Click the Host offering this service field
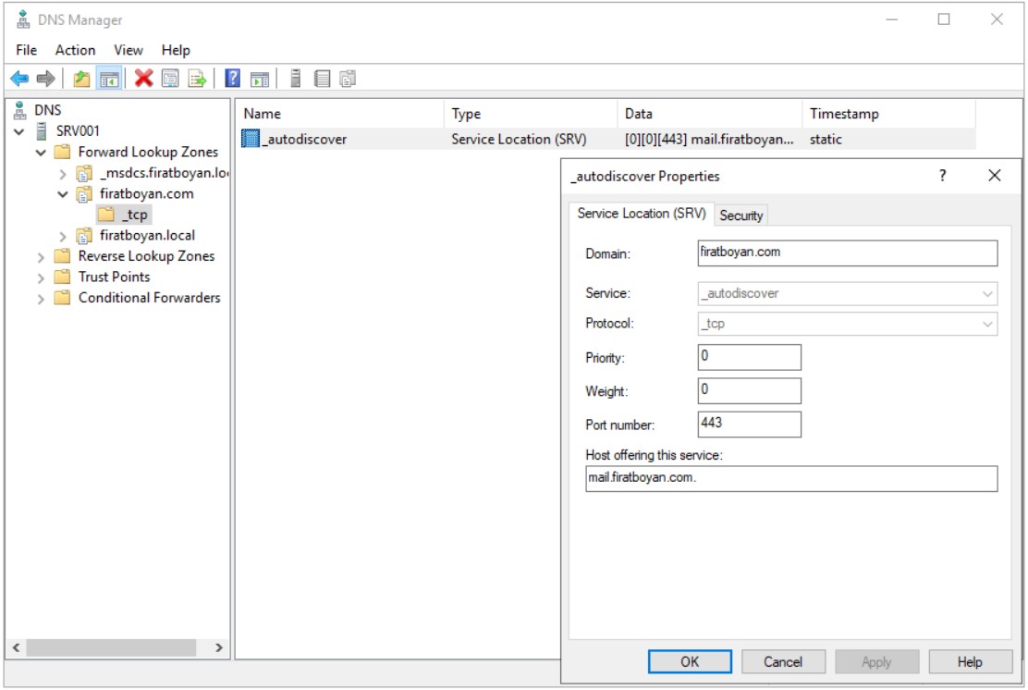Screen dimensions: 1028x690 [791, 478]
